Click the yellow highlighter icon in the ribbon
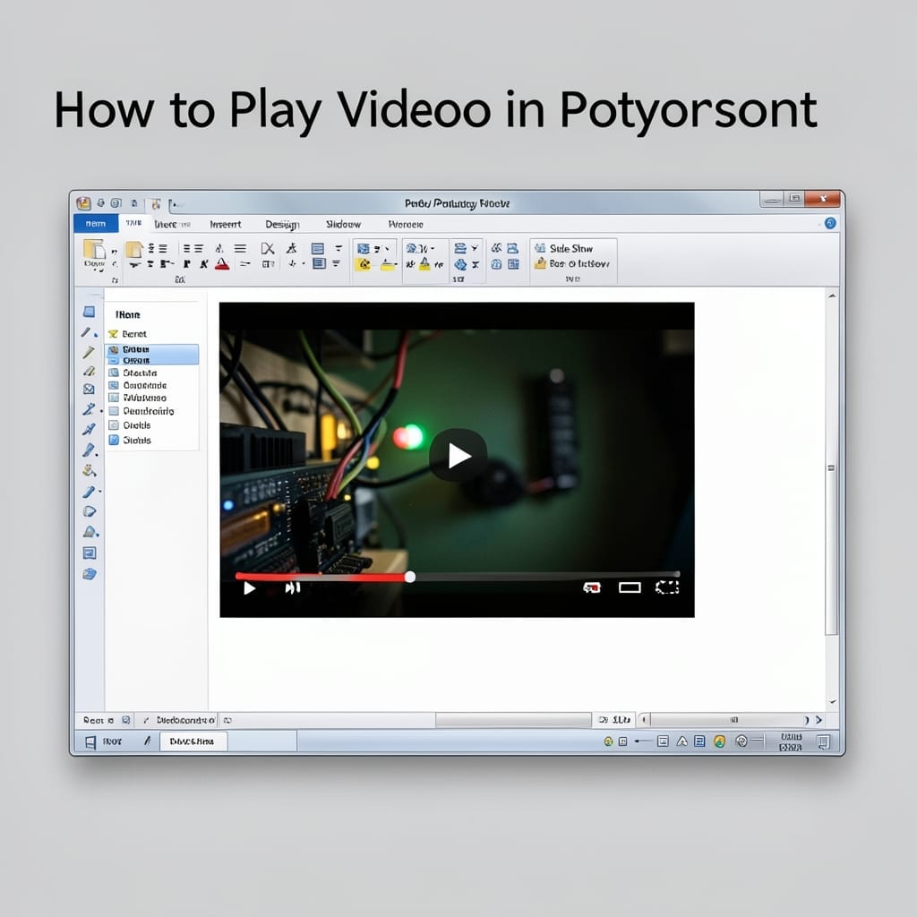917x917 pixels. point(387,265)
